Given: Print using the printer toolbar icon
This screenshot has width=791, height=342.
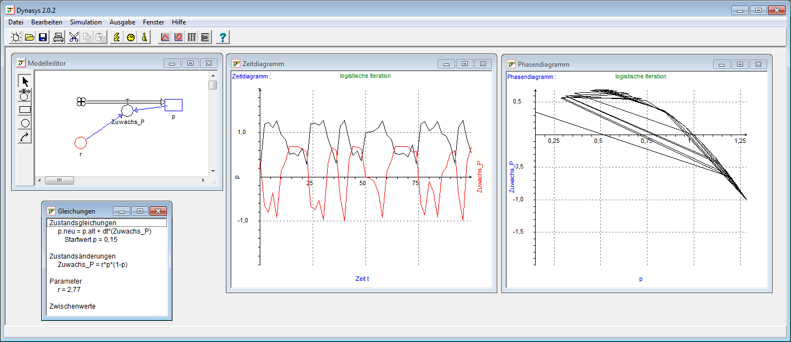Looking at the screenshot, I should pos(58,37).
